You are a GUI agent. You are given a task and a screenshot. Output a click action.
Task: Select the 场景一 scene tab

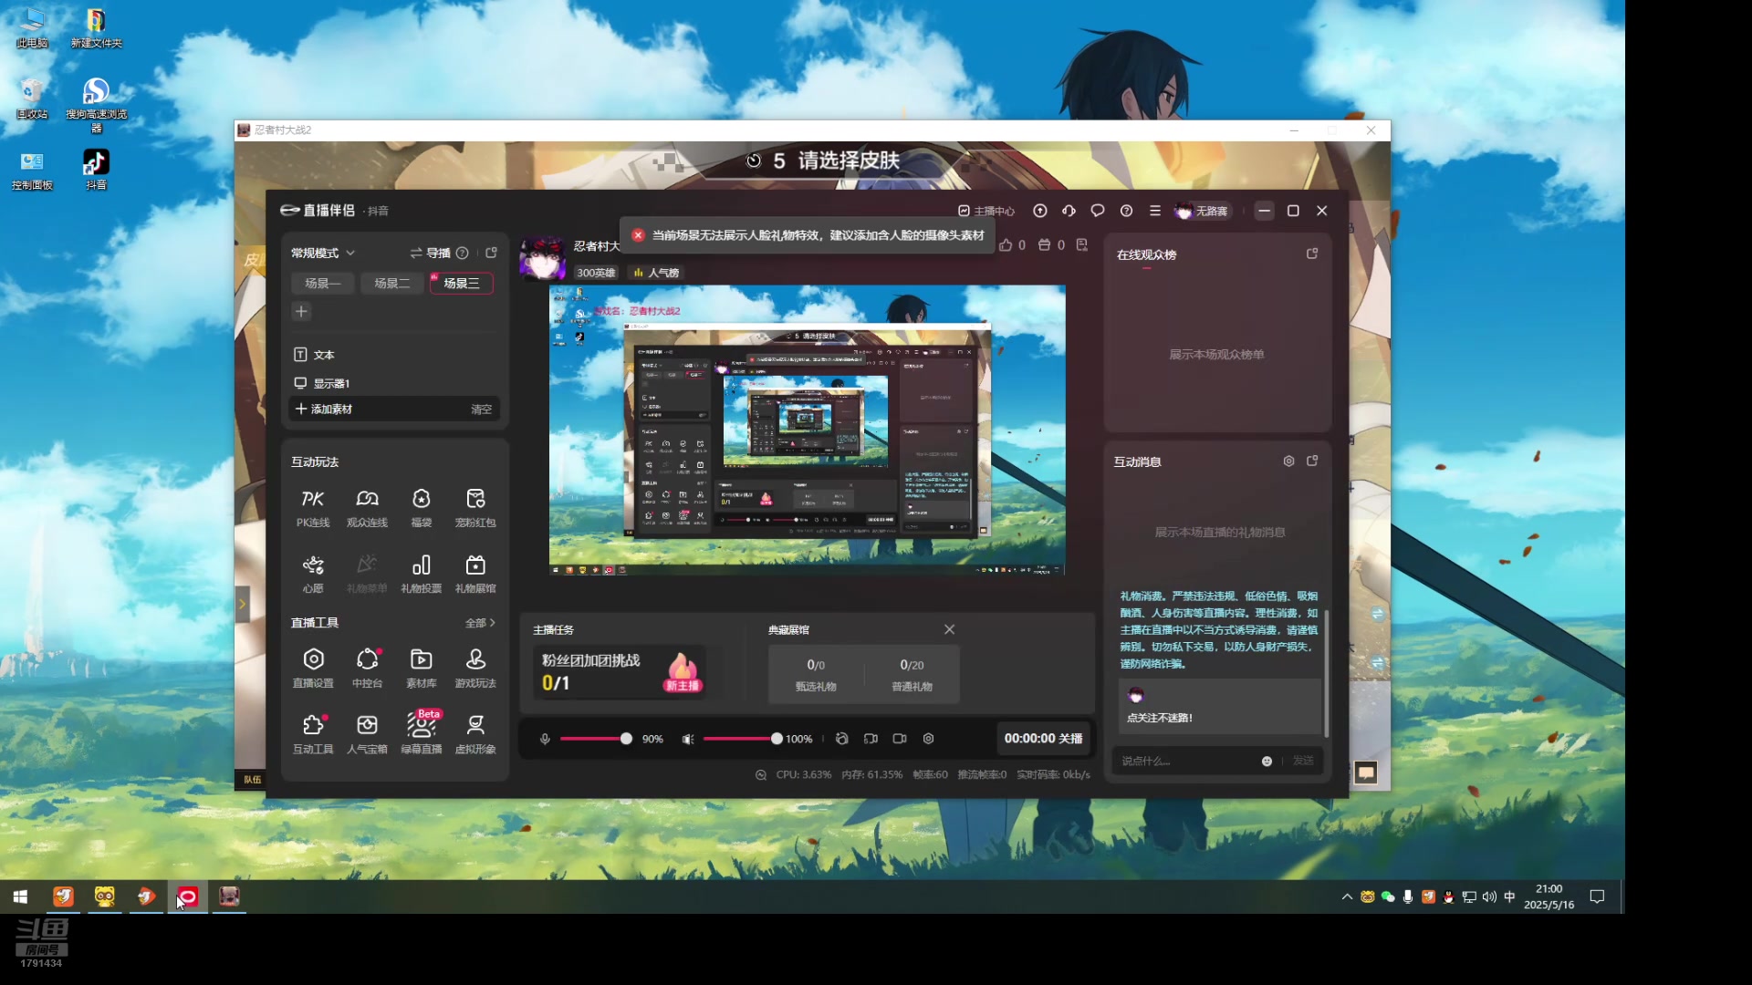pyautogui.click(x=322, y=284)
